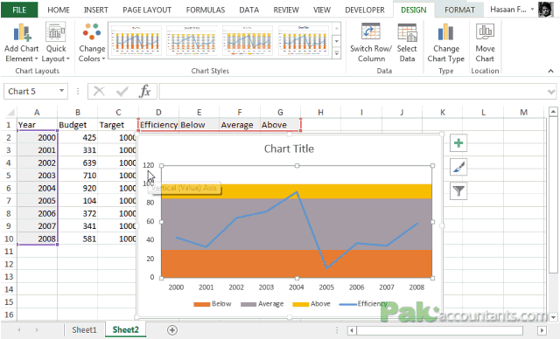Switch to Sheet1 worksheet tab
This screenshot has height=339, width=560.
point(84,330)
